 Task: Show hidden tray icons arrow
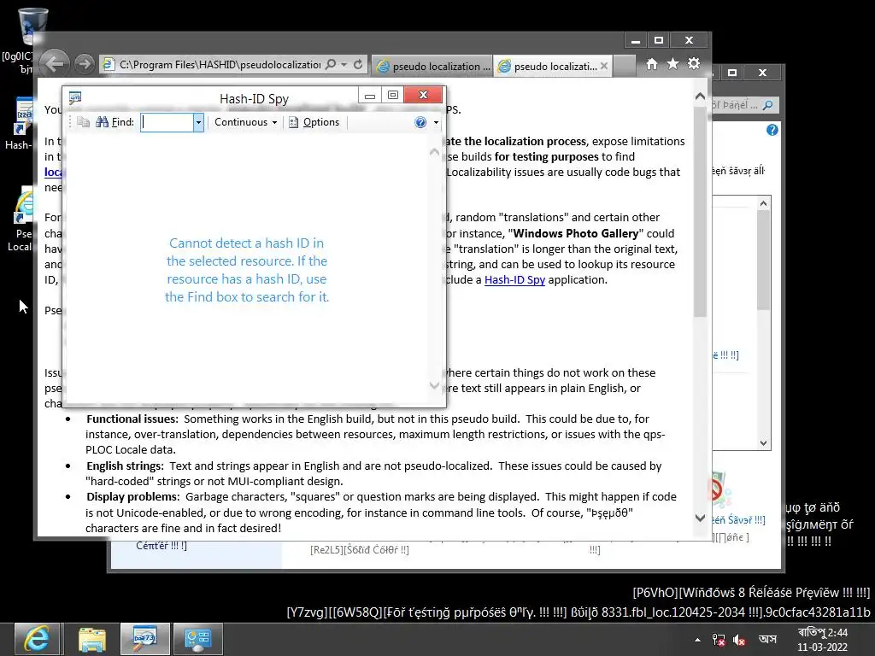pyautogui.click(x=697, y=640)
